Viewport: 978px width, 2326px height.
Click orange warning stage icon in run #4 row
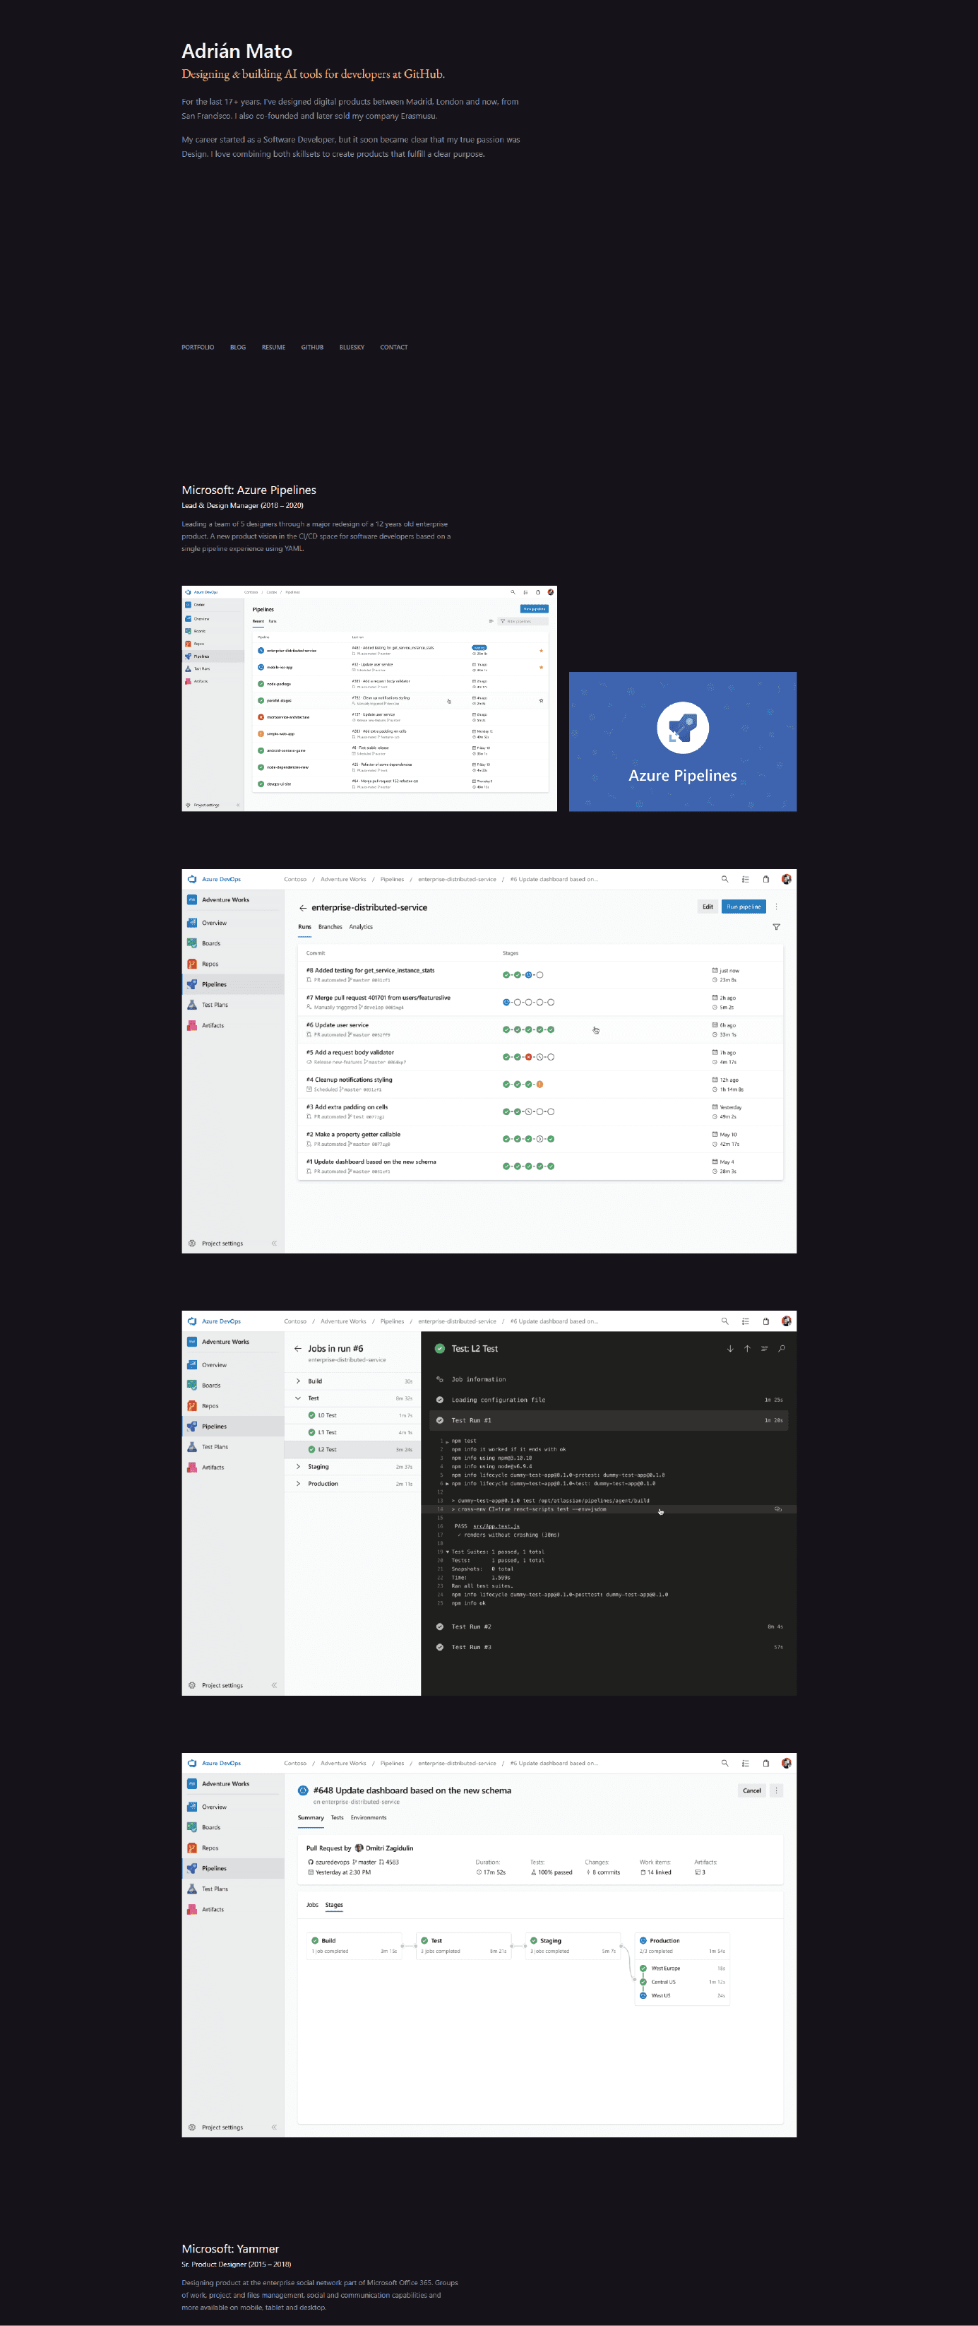[539, 1084]
